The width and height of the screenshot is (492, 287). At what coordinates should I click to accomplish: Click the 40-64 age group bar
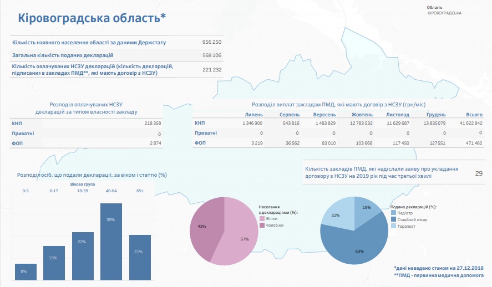111,242
